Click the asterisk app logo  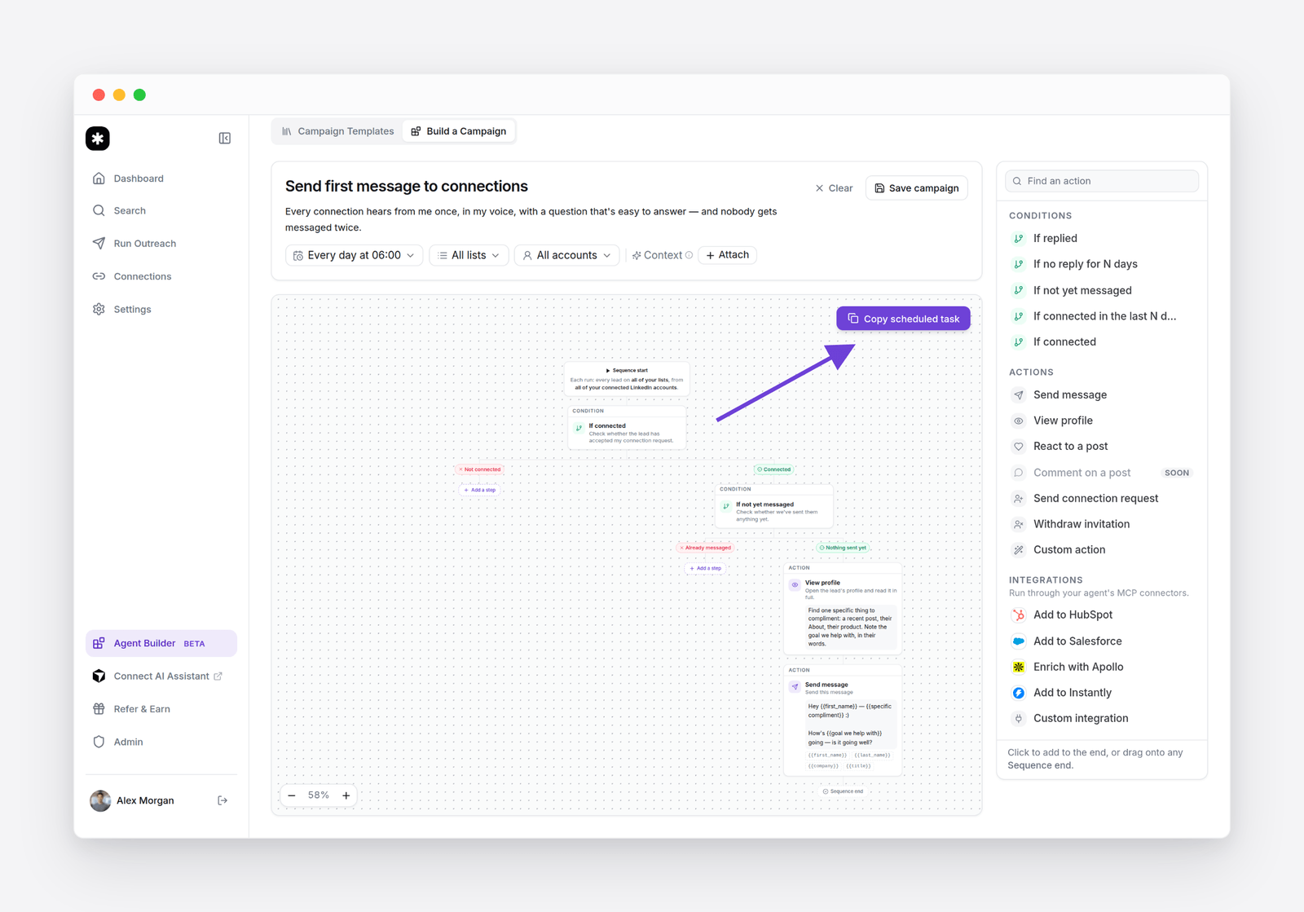coord(98,139)
